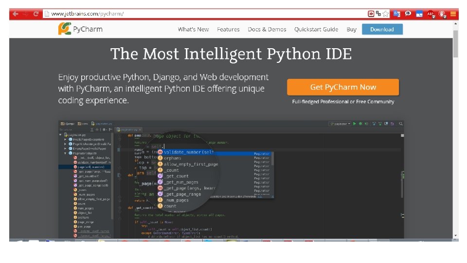
Task: Click the browser forward arrow
Action: coord(26,14)
